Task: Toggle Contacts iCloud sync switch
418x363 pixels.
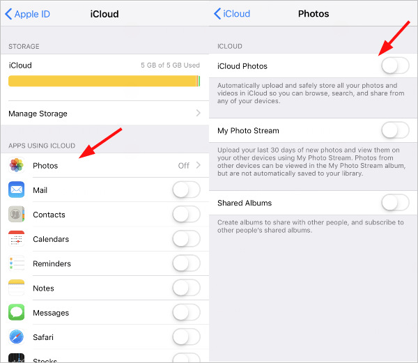Action: [186, 215]
